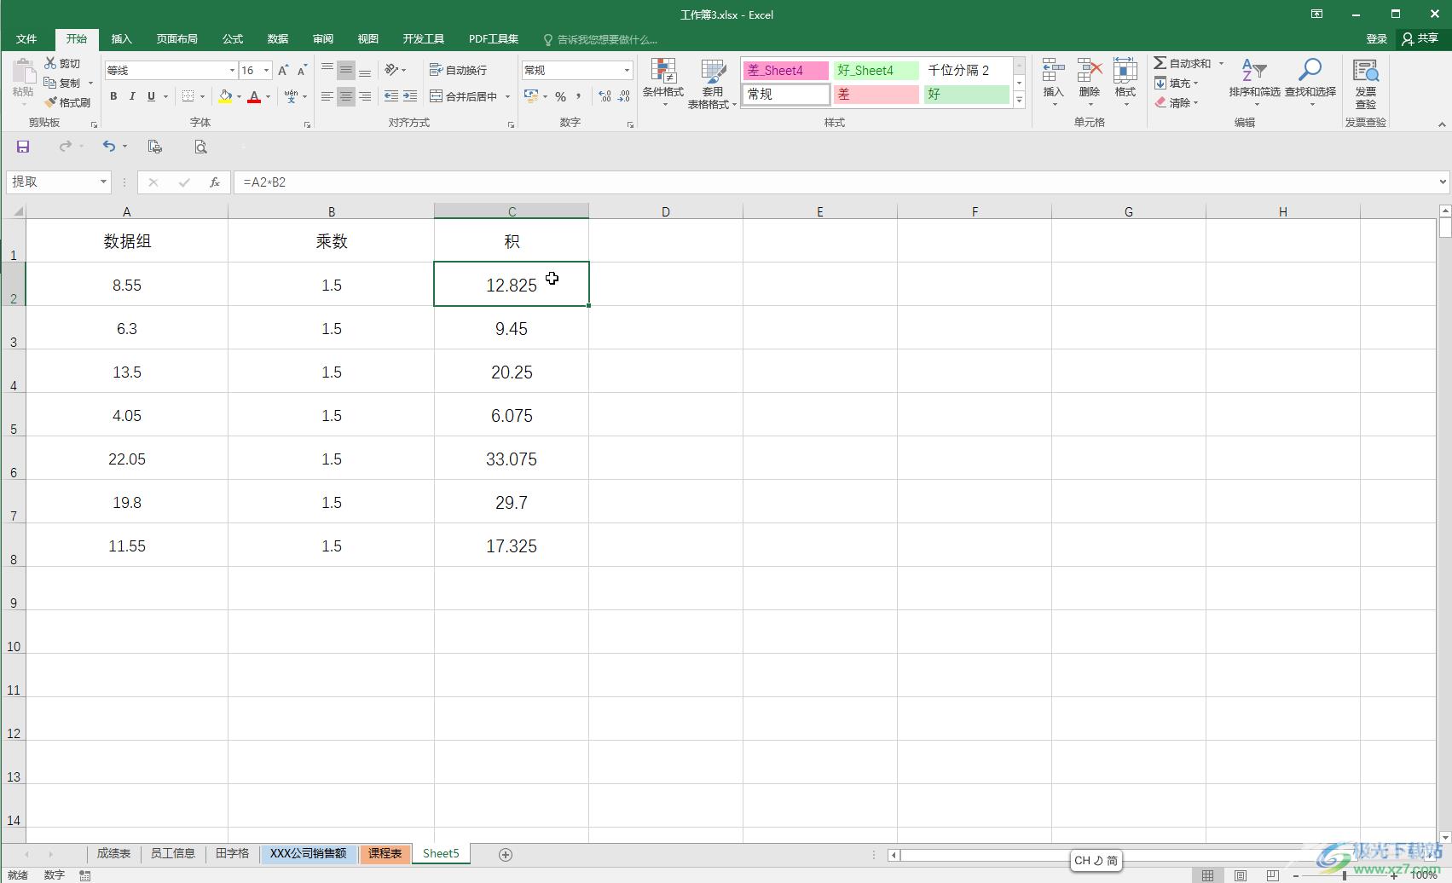Click the increase indent icon
The height and width of the screenshot is (883, 1452).
(x=410, y=96)
